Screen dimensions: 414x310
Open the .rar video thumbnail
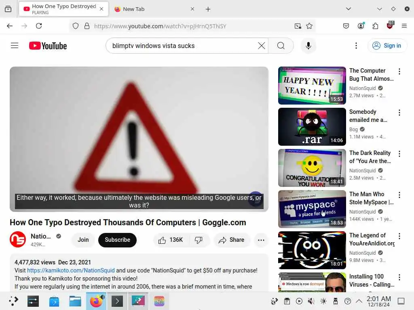point(312,126)
